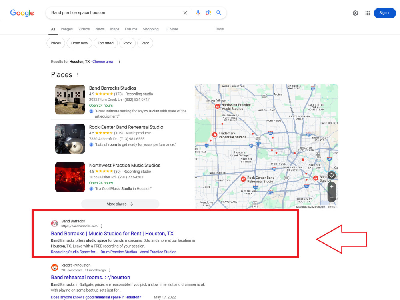Select the Rent filter chip
The height and width of the screenshot is (300, 400).
(x=145, y=43)
